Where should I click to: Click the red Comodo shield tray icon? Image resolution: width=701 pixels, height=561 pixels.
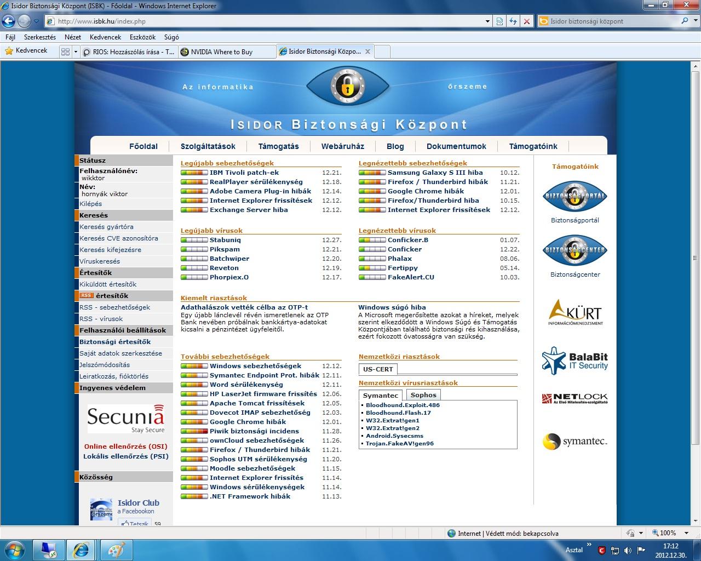pos(602,550)
